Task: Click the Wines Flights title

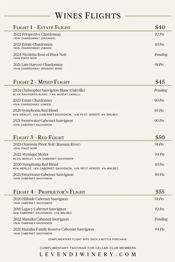Action: pos(88,16)
